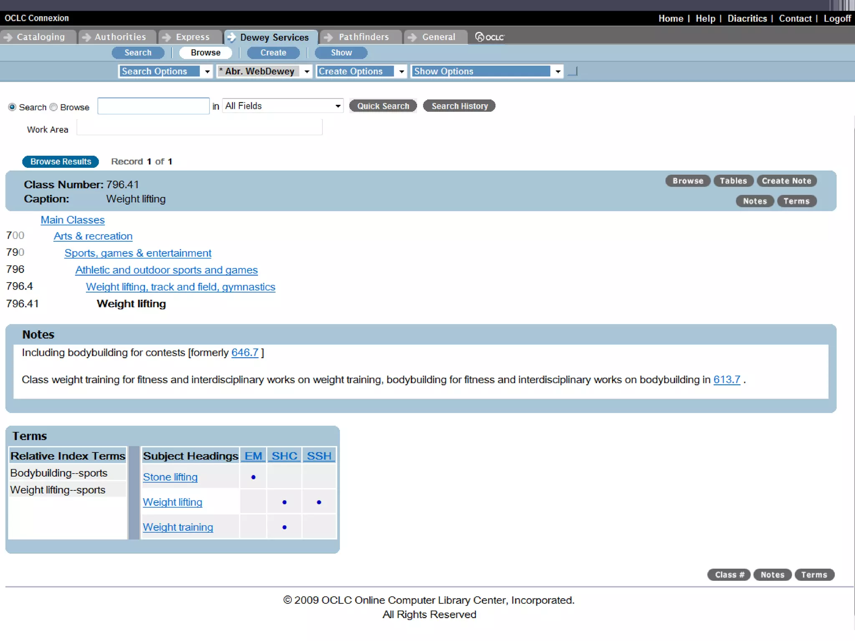Click the Cataloging tab arrow icon
The height and width of the screenshot is (641, 855).
8,37
